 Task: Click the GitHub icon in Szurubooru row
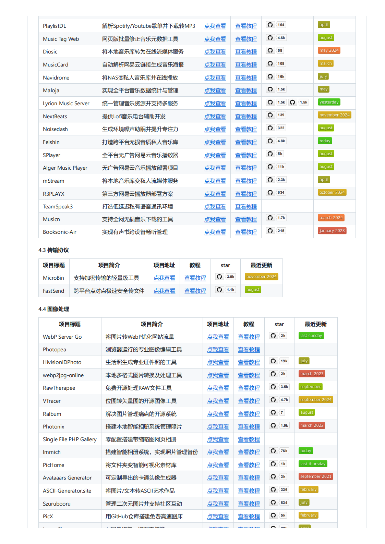coord(273,503)
